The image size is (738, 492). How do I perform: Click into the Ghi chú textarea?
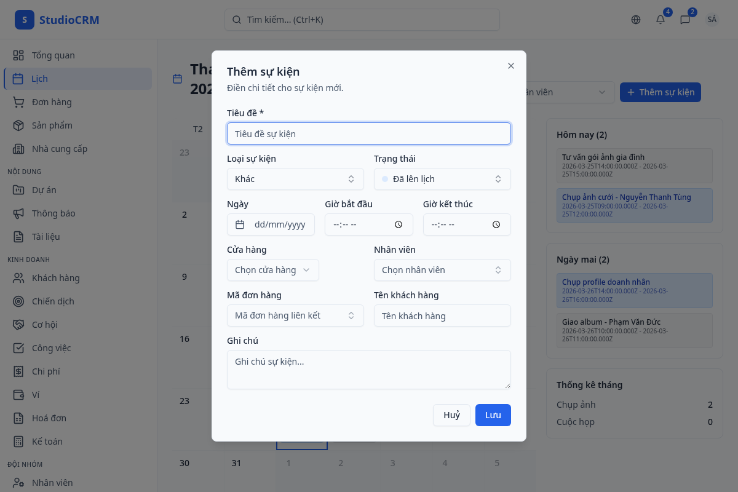point(369,370)
